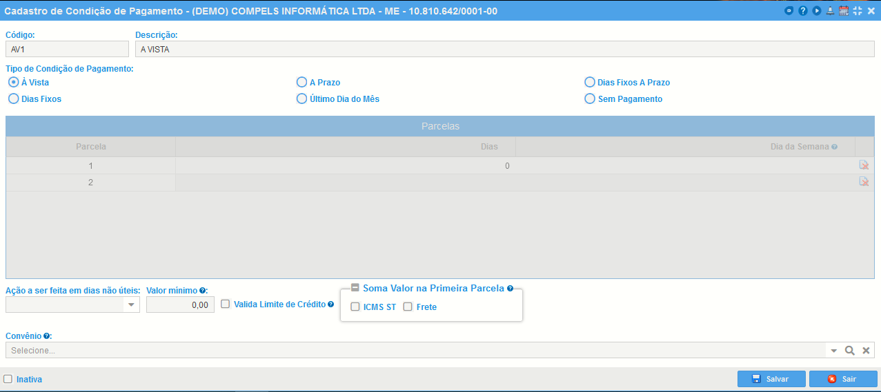Click the parcela number 1 cell

[x=91, y=165]
